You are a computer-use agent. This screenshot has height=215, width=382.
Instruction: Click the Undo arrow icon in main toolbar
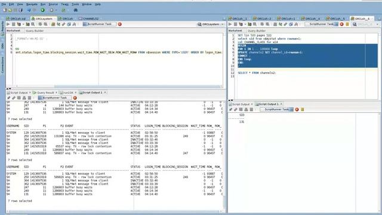tap(29, 10)
